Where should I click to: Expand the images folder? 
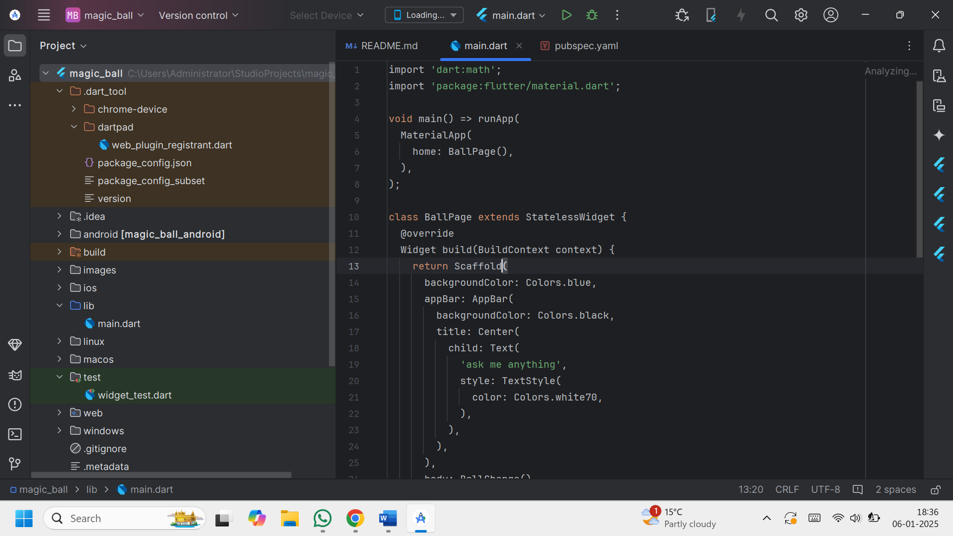pyautogui.click(x=60, y=270)
